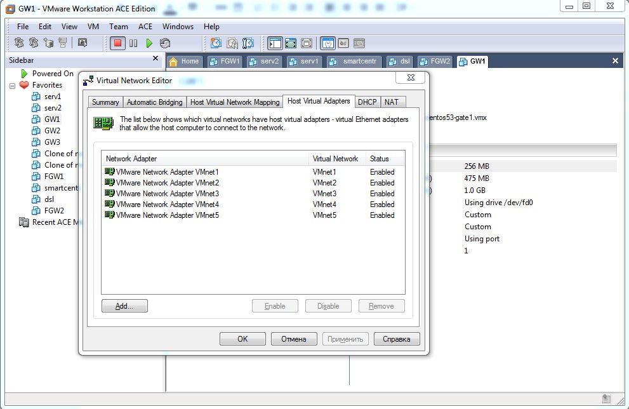This screenshot has width=629, height=409.
Task: Close the GW1 tab with the tab-bar X
Action: (615, 61)
